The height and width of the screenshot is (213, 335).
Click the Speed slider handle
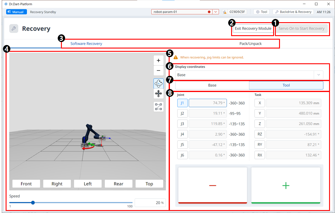point(33,203)
